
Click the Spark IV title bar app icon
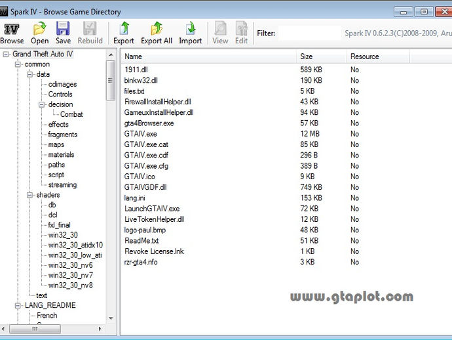3,12
